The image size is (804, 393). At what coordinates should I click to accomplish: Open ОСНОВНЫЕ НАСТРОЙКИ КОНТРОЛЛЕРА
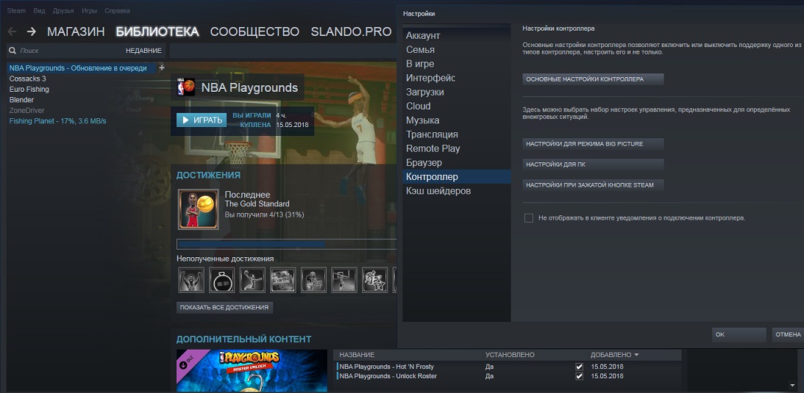click(x=594, y=79)
